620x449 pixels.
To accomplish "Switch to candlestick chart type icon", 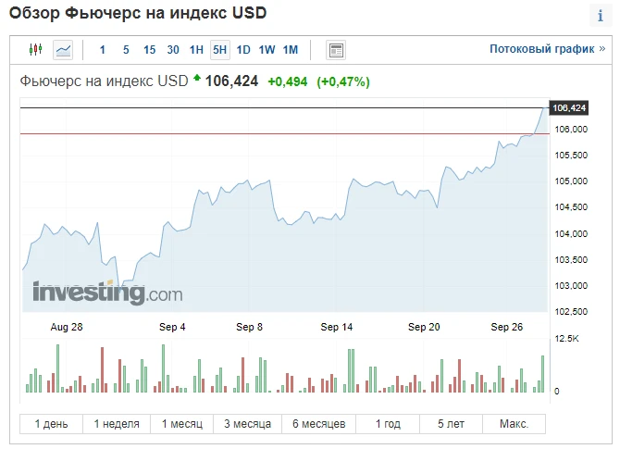I will 35,49.
